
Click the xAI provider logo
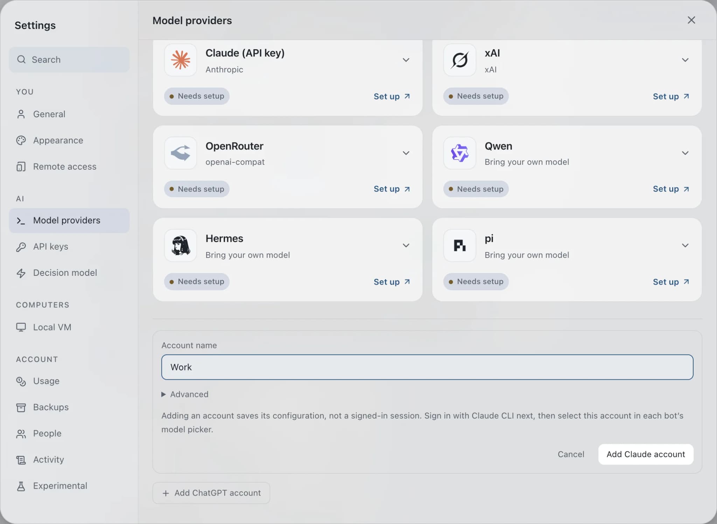click(460, 60)
